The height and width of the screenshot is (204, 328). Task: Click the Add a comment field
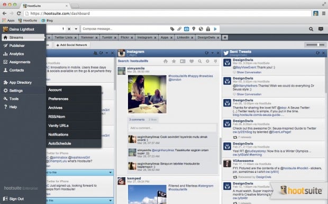tap(172, 128)
